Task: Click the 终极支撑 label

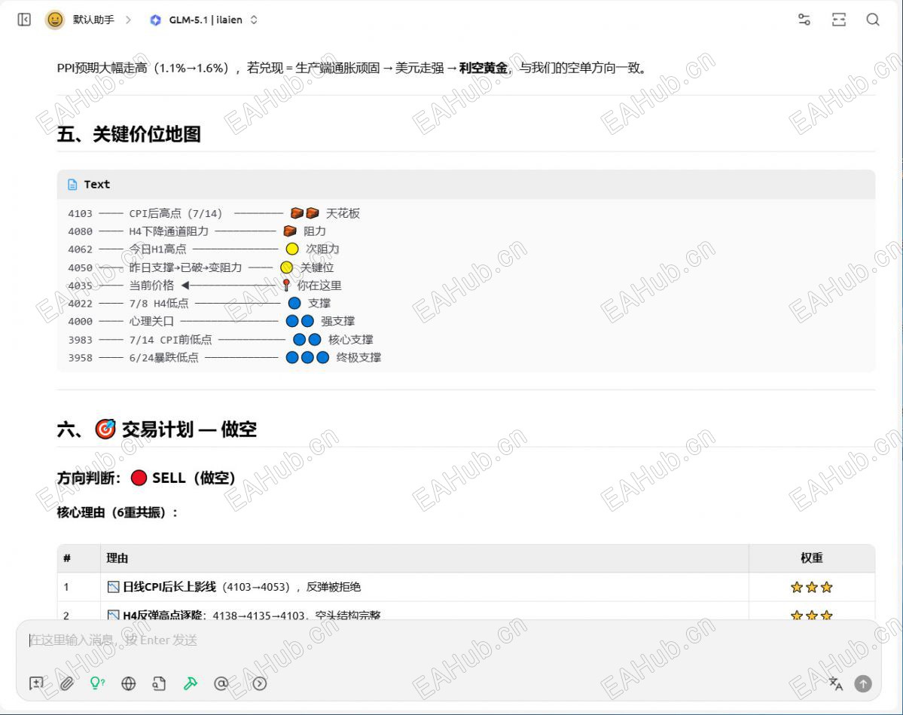Action: pyautogui.click(x=358, y=357)
